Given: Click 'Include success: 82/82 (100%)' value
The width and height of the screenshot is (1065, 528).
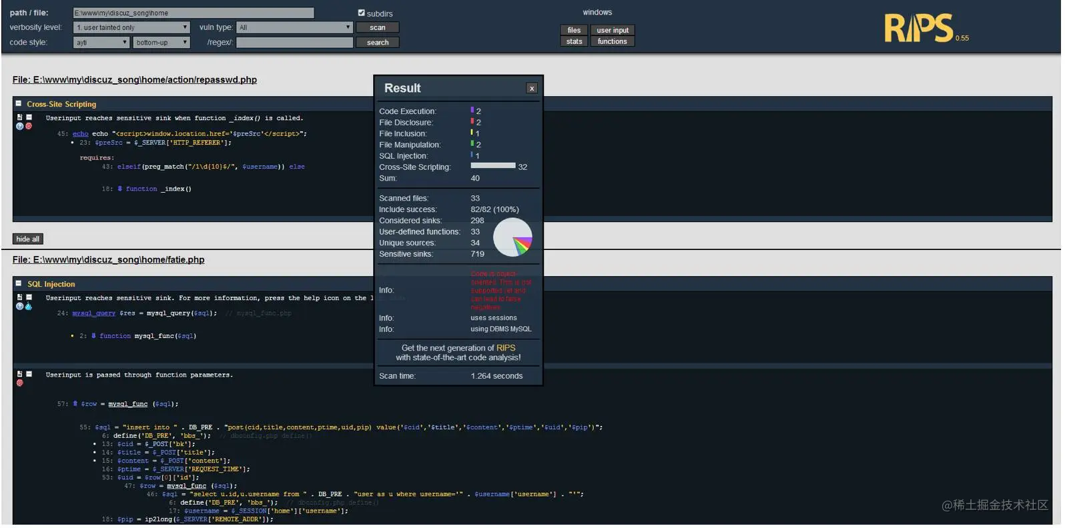Looking at the screenshot, I should pyautogui.click(x=494, y=209).
